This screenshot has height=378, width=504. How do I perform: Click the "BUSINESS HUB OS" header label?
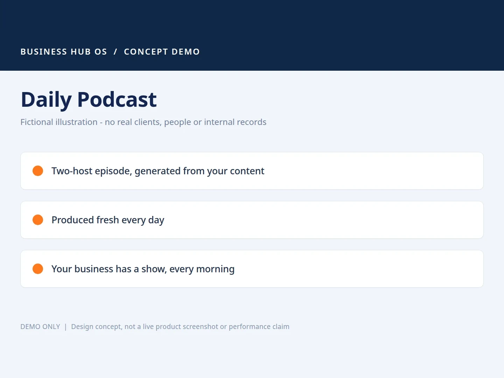click(64, 52)
